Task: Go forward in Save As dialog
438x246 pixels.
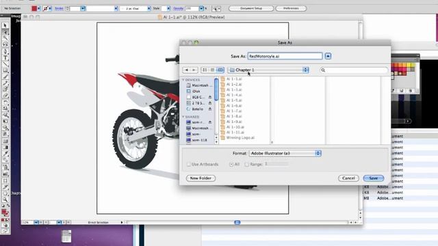Action: (x=194, y=70)
